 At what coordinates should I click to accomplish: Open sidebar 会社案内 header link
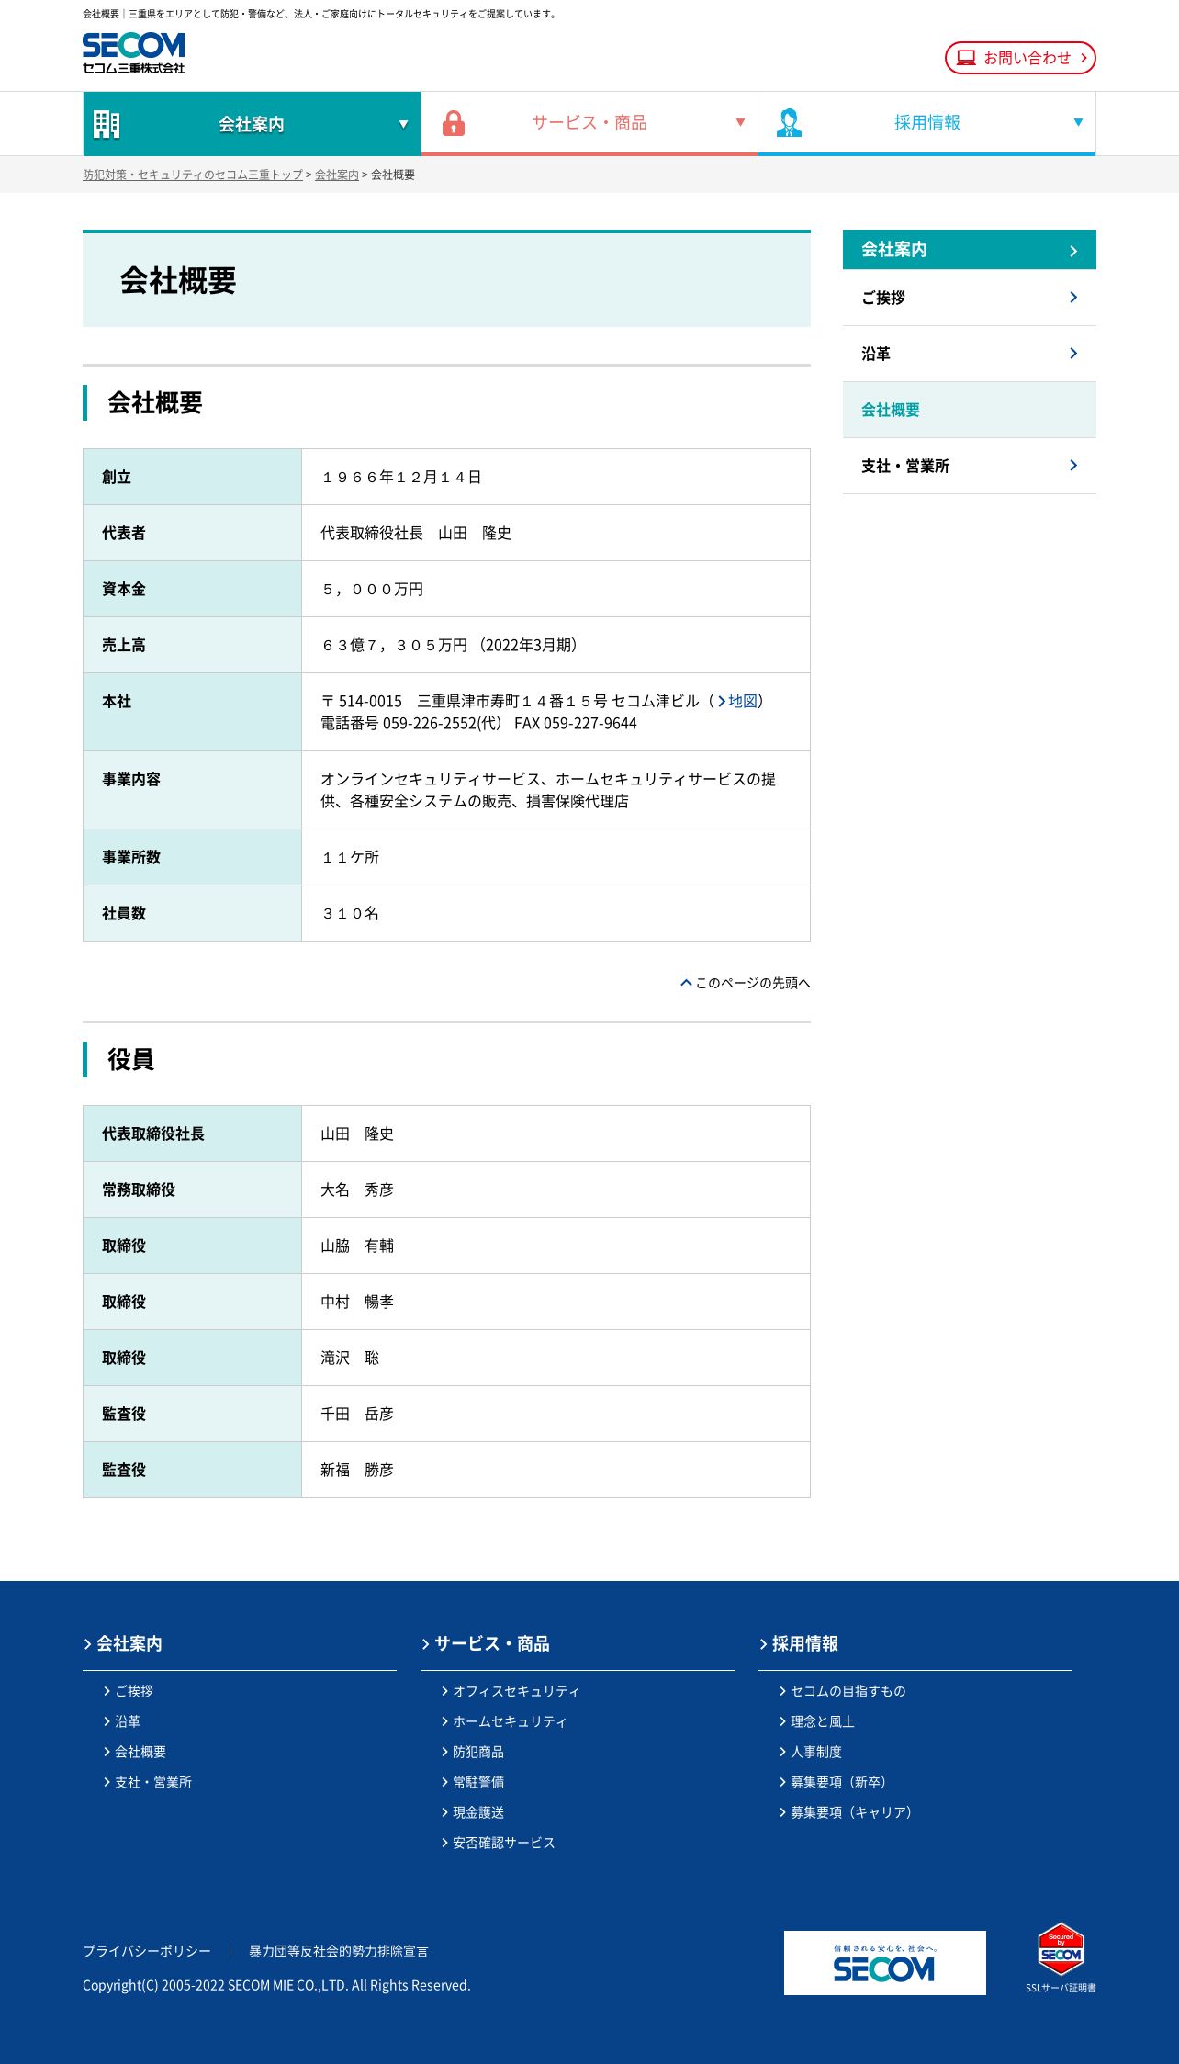point(970,250)
